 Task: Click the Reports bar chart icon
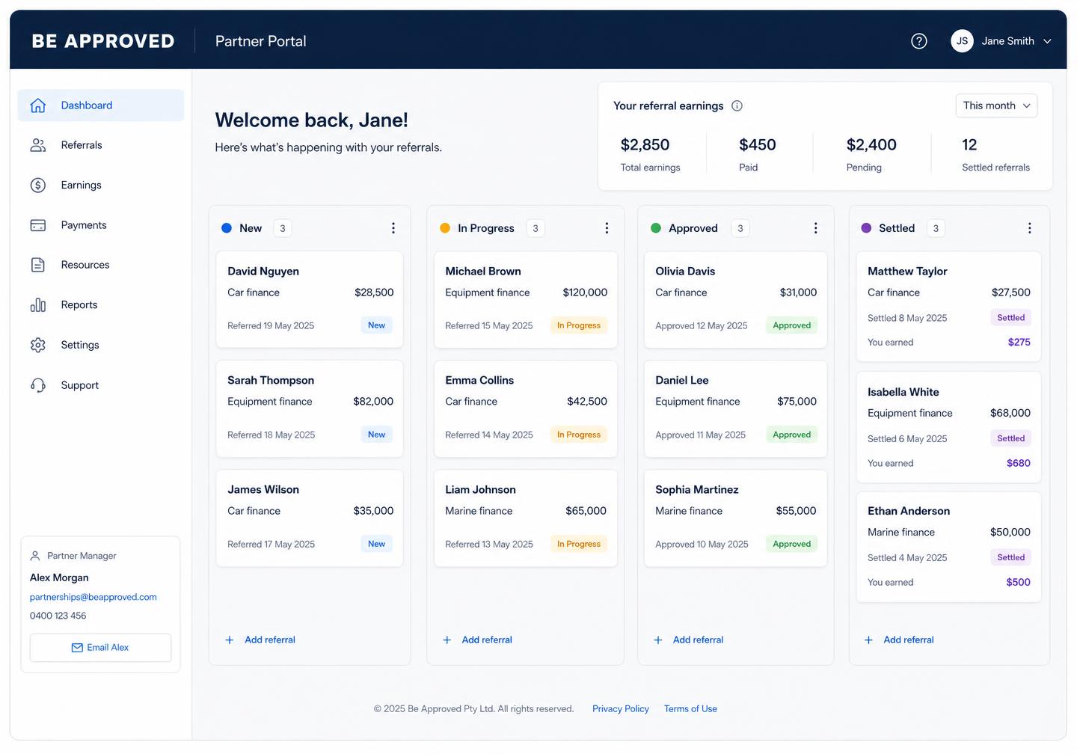[x=38, y=305]
